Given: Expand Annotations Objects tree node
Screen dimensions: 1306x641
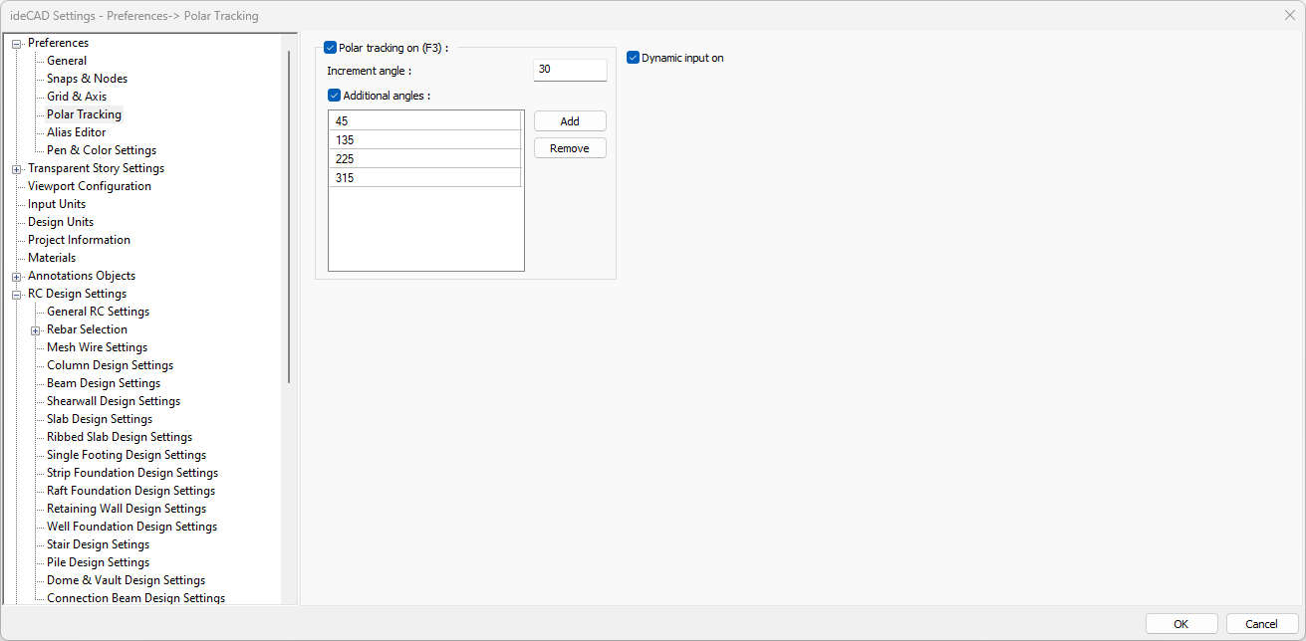Looking at the screenshot, I should click(16, 277).
